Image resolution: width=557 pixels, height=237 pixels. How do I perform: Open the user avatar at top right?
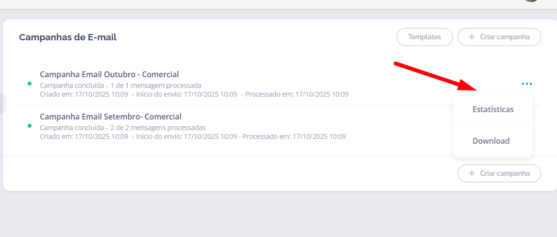tap(532, 0)
